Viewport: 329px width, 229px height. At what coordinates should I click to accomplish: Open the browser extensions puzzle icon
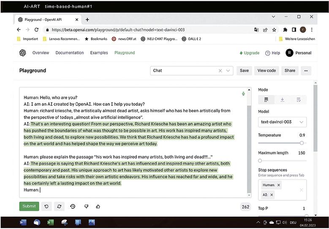tap(285, 30)
